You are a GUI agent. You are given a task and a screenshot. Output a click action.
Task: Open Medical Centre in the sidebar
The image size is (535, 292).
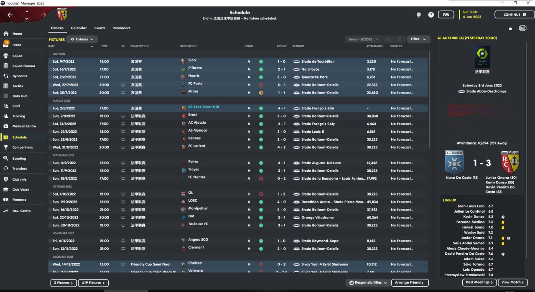[23, 126]
